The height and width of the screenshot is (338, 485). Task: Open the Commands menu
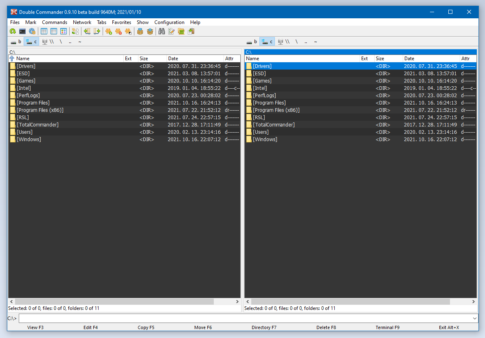[x=55, y=22]
